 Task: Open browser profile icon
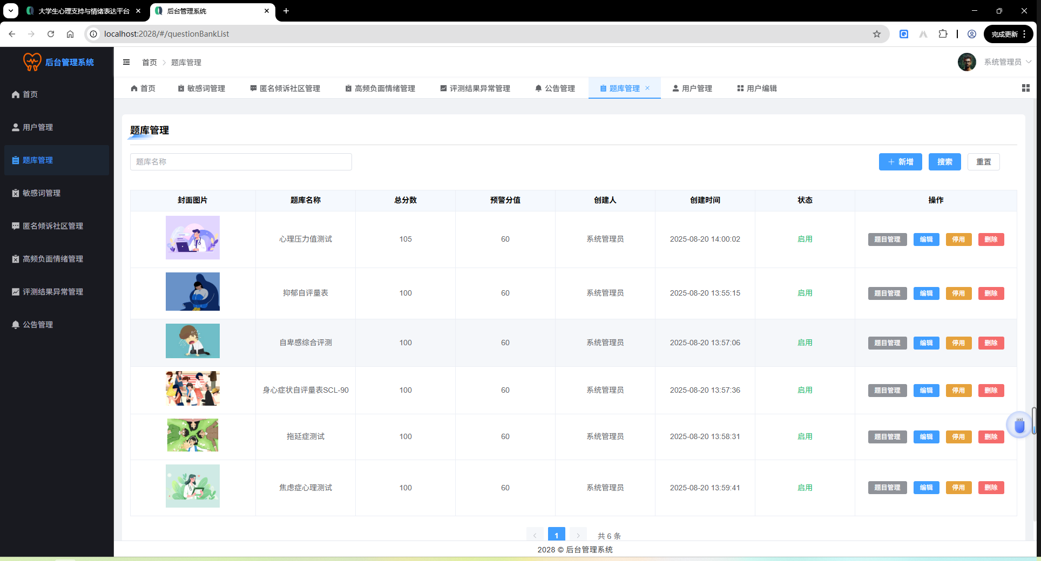972,34
